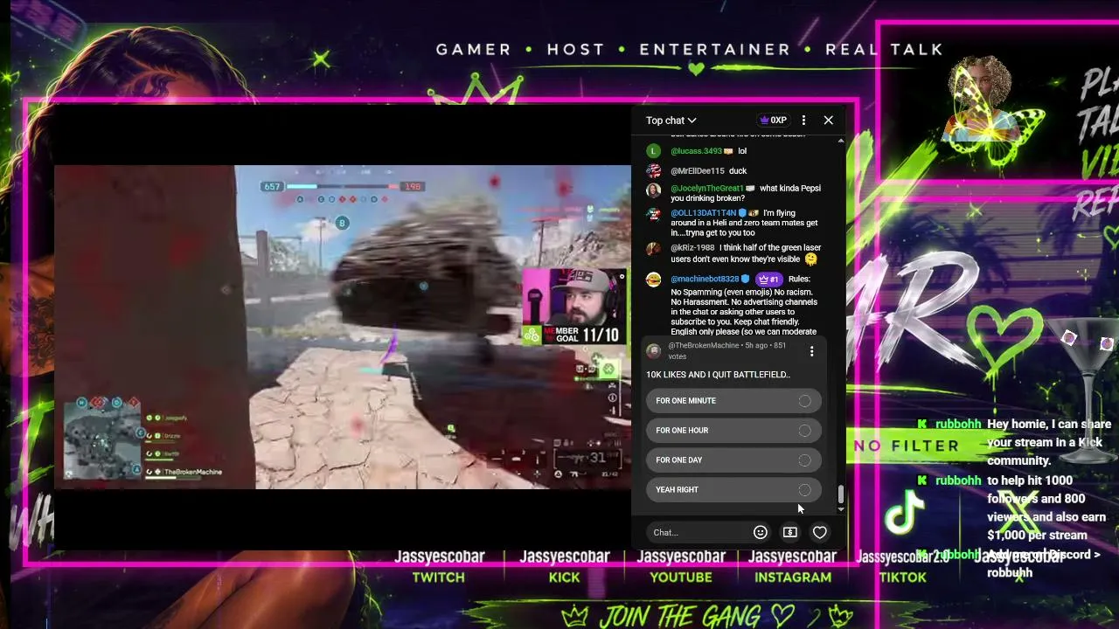Click TheBrokenMachine's avatar on the poll
Screen dimensions: 1119x629
[654, 351]
